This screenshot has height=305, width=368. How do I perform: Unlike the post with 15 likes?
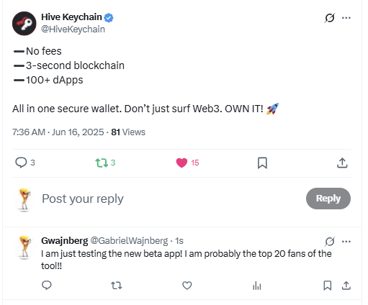point(187,163)
